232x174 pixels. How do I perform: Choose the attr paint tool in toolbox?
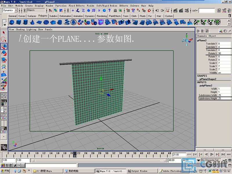4,87
